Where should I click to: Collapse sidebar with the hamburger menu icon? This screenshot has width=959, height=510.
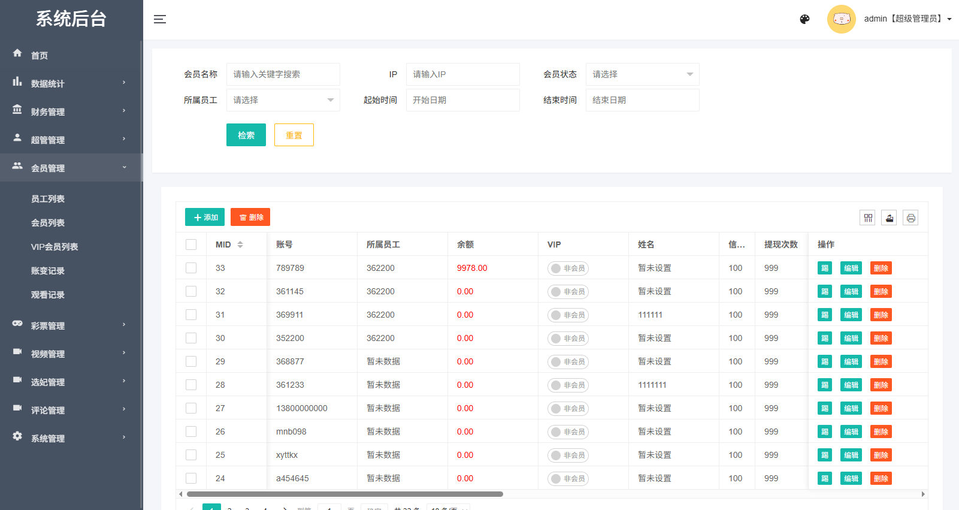[x=159, y=19]
